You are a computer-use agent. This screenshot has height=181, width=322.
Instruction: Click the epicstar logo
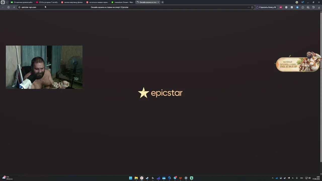coord(160,93)
